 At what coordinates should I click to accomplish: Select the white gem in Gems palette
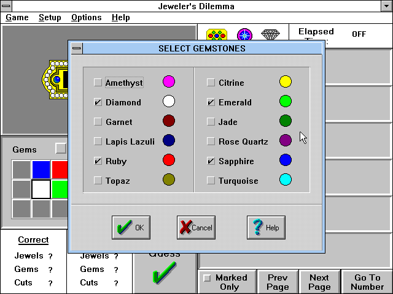pos(41,189)
